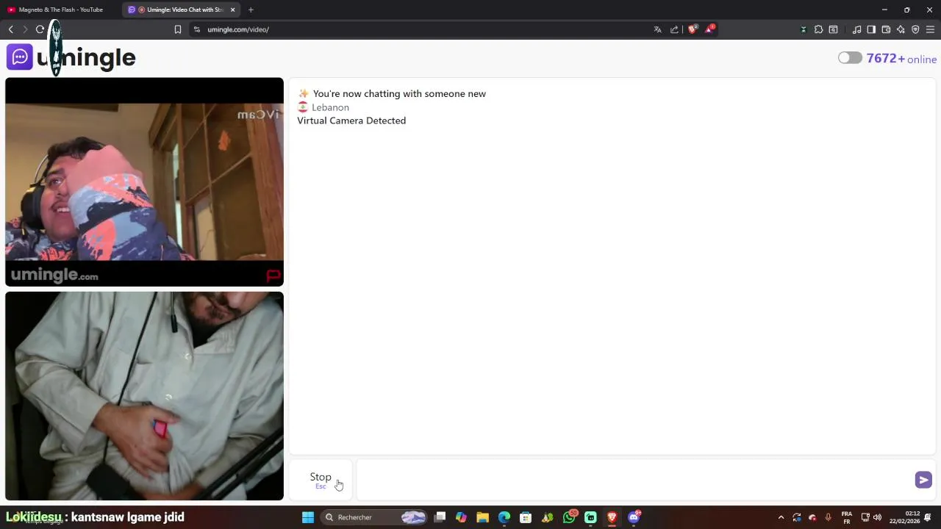Click the 'Virtual Camera Detected' message
The image size is (941, 529).
[x=351, y=120]
